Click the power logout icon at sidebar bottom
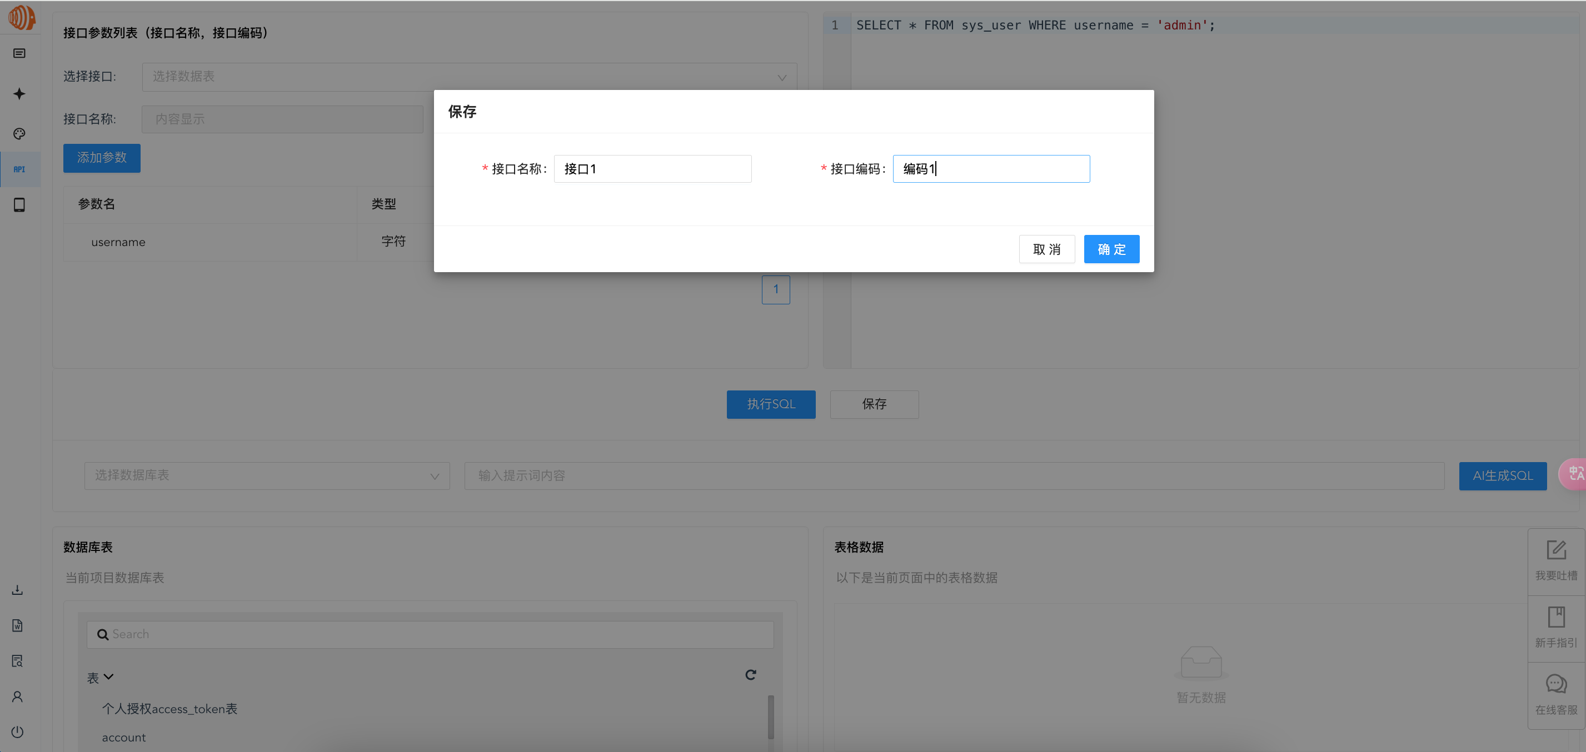Viewport: 1586px width, 752px height. pyautogui.click(x=17, y=731)
